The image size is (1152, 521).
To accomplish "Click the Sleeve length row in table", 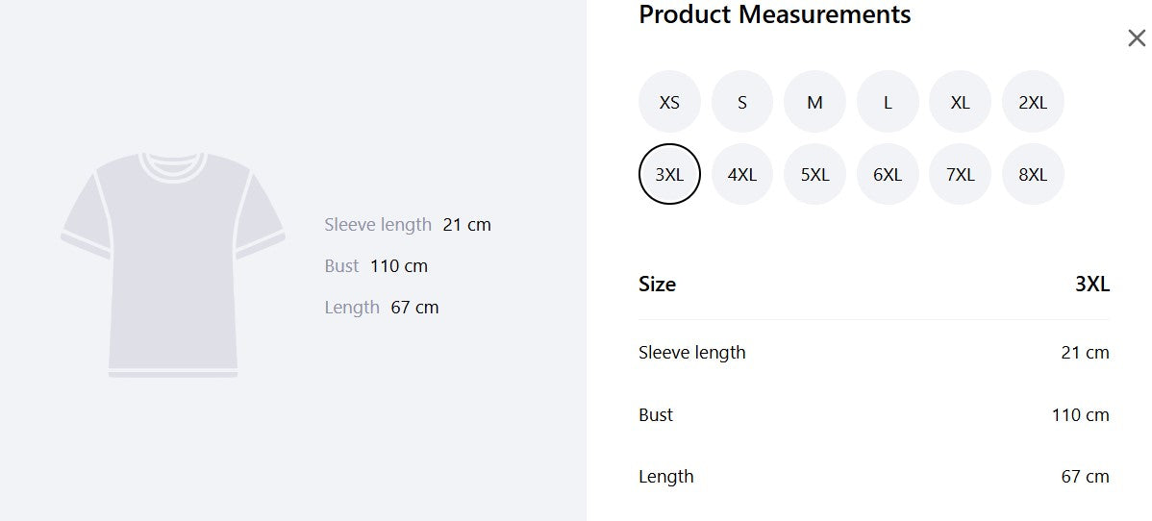I will (873, 353).
